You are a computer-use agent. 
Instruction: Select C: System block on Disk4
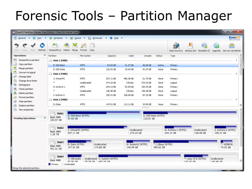tap(140, 158)
